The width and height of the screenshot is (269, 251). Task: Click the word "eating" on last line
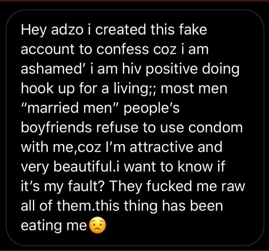(x=41, y=226)
